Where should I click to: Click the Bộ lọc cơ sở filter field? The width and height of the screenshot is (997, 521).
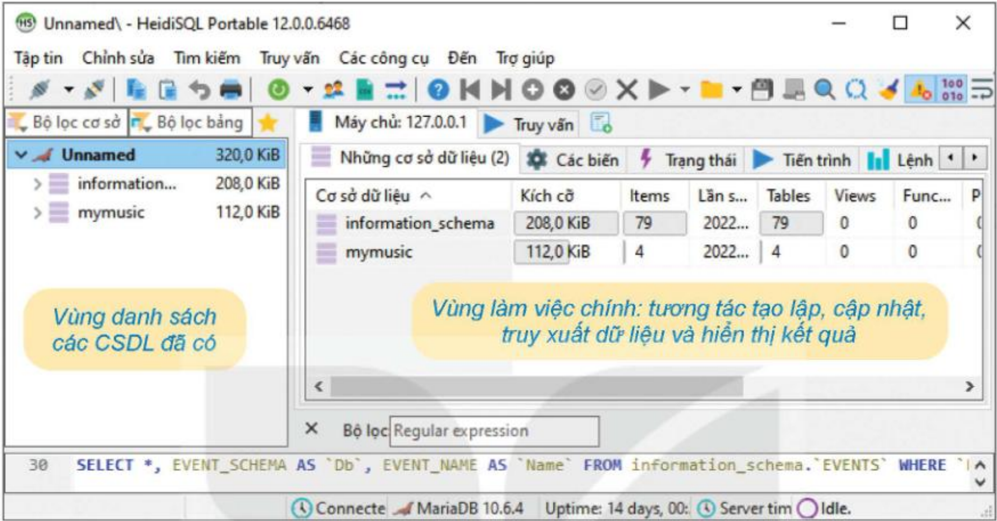pos(67,122)
